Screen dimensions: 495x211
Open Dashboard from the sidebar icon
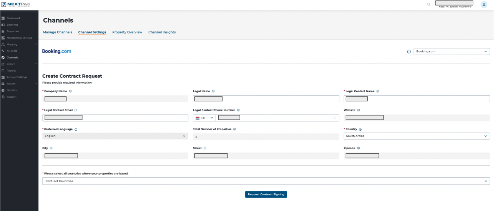pyautogui.click(x=3, y=18)
